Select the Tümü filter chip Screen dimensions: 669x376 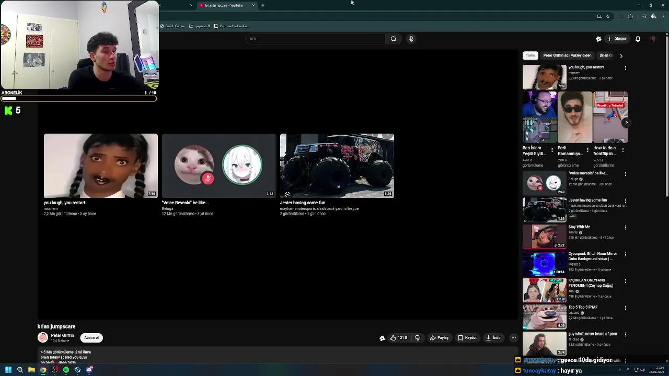[x=530, y=55]
